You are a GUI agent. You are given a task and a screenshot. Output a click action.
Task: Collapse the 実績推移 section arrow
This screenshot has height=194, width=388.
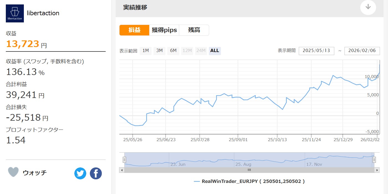(x=368, y=7)
